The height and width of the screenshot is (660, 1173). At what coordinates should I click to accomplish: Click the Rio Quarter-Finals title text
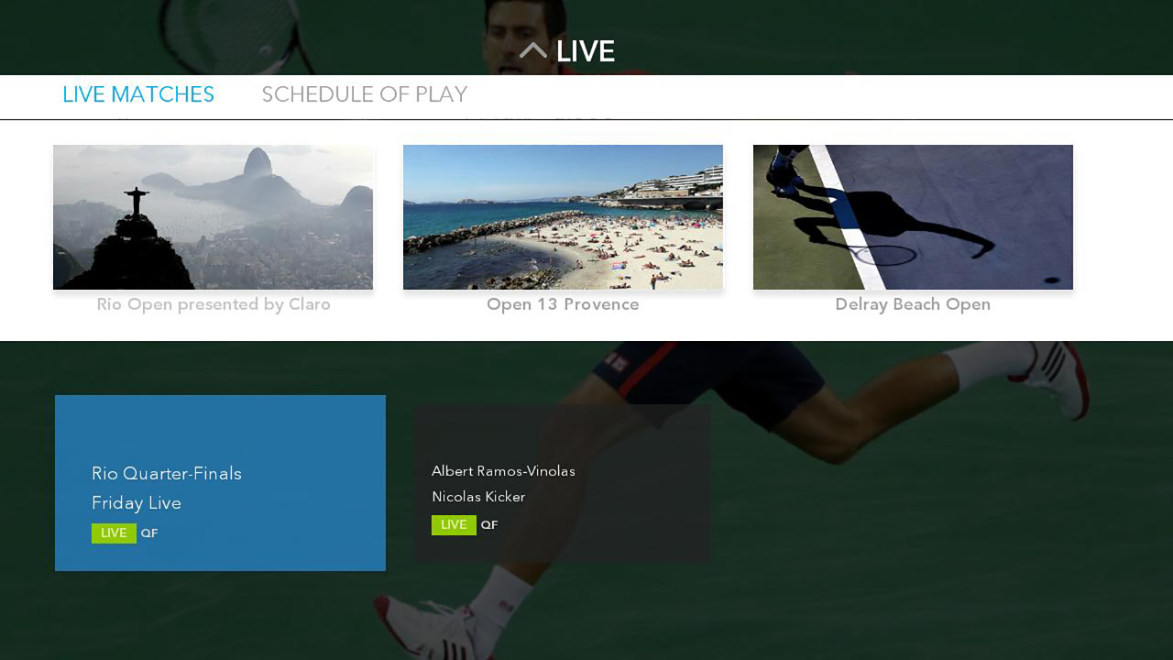click(x=167, y=474)
